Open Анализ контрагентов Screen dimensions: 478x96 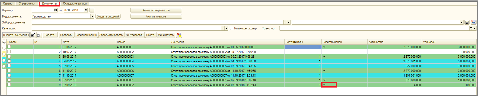point(156,10)
